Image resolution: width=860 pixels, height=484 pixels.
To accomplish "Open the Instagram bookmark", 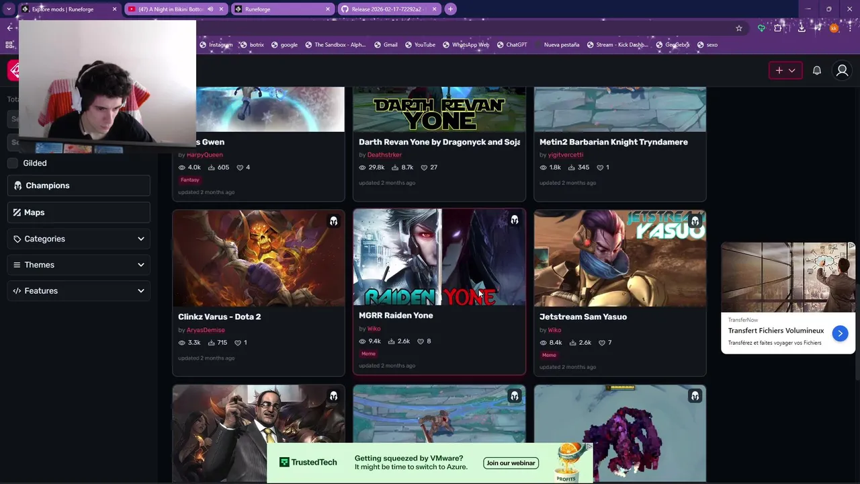I will pyautogui.click(x=216, y=45).
